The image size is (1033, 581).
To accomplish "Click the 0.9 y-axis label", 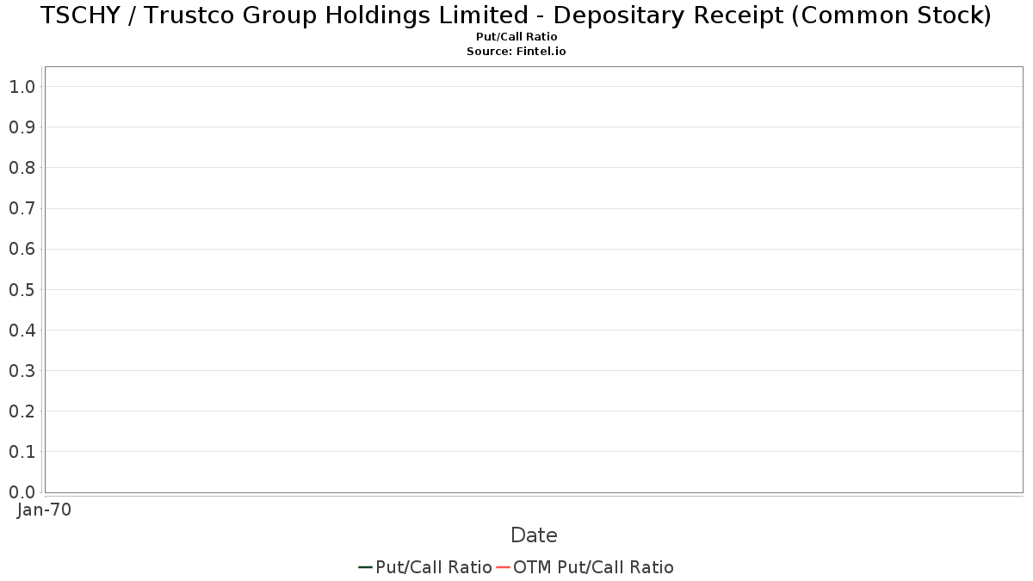I will coord(22,127).
